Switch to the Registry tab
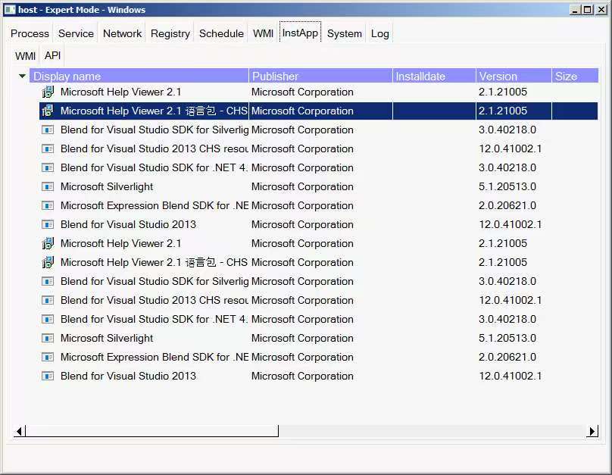Viewport: 612px width, 475px height. pos(170,33)
